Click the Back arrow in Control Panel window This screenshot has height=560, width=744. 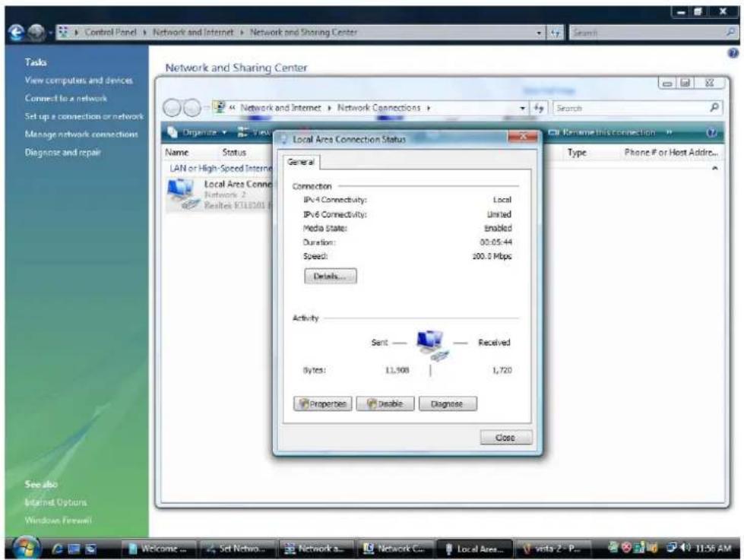tap(16, 32)
